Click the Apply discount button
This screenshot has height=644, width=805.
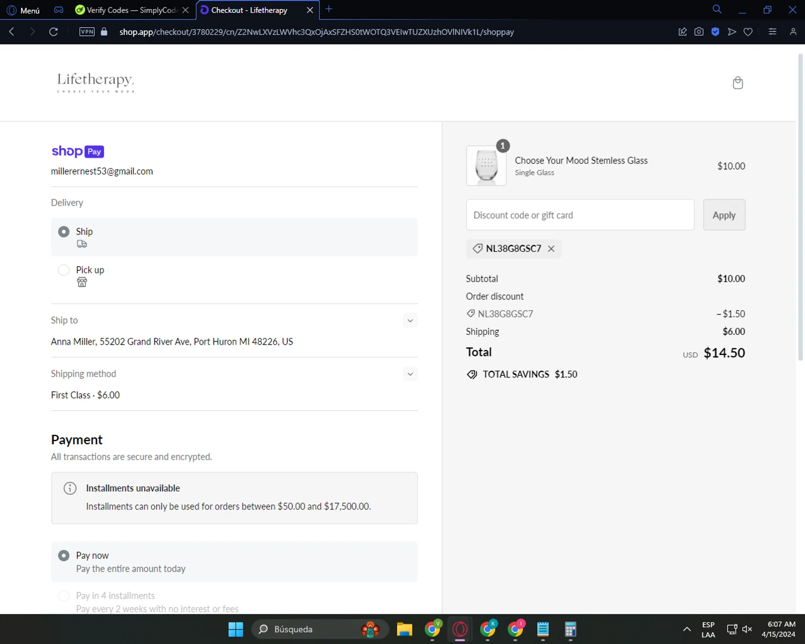click(724, 215)
